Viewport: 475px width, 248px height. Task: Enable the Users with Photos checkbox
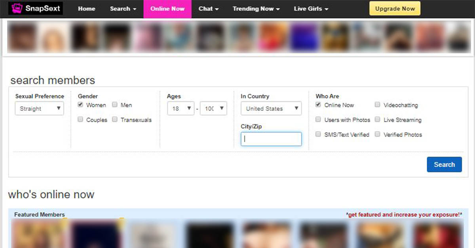tap(318, 120)
